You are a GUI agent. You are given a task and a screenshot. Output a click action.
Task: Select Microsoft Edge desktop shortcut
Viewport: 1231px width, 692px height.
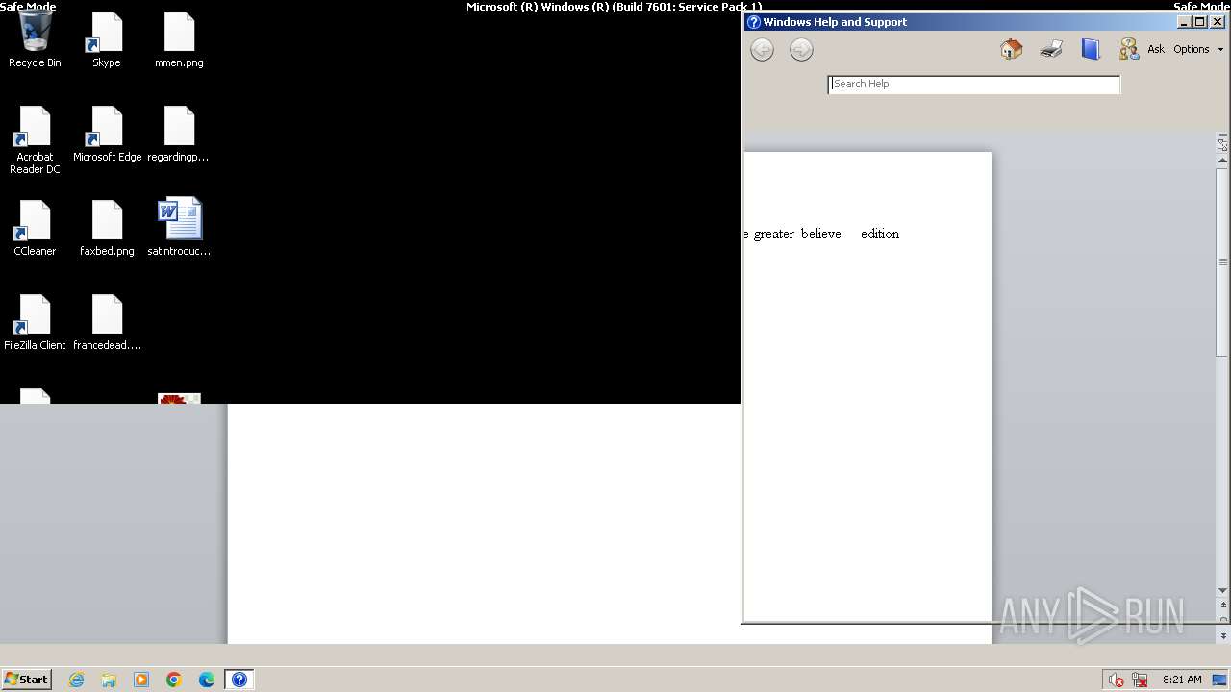tap(107, 135)
